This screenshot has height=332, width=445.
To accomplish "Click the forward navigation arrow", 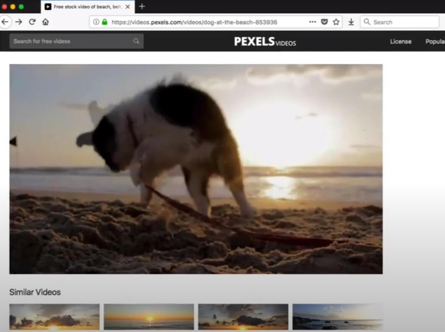I will click(18, 22).
